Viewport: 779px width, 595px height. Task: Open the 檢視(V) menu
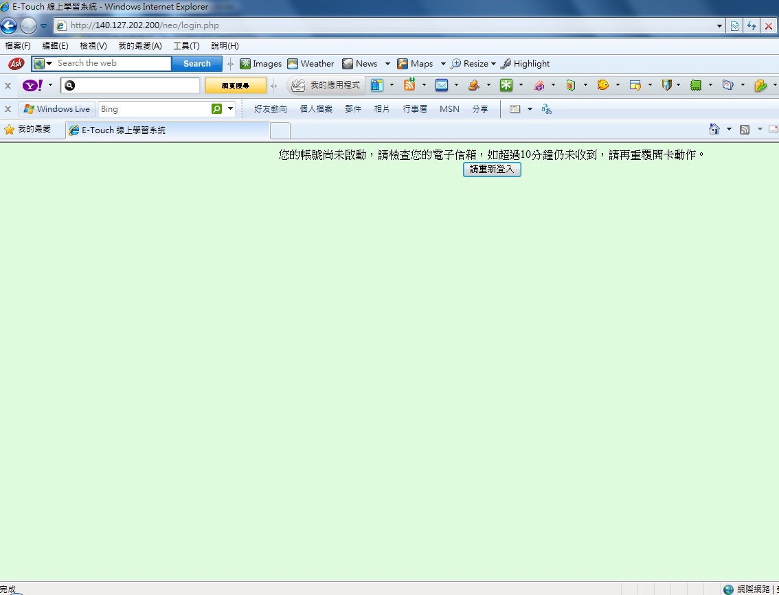(93, 46)
